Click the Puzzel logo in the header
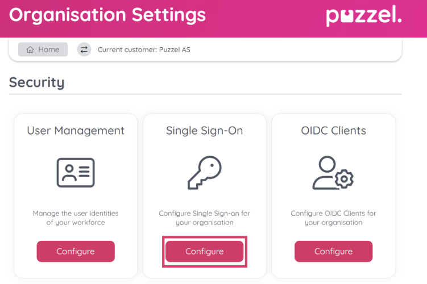 click(x=364, y=16)
